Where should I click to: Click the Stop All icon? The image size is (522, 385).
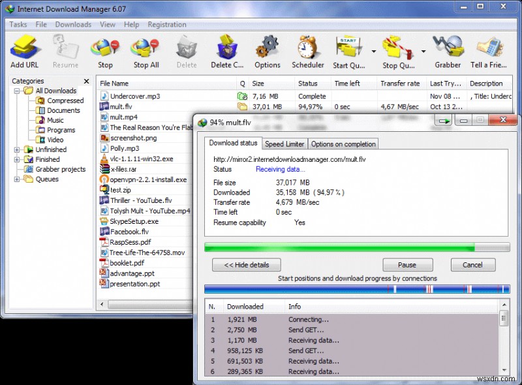[145, 49]
